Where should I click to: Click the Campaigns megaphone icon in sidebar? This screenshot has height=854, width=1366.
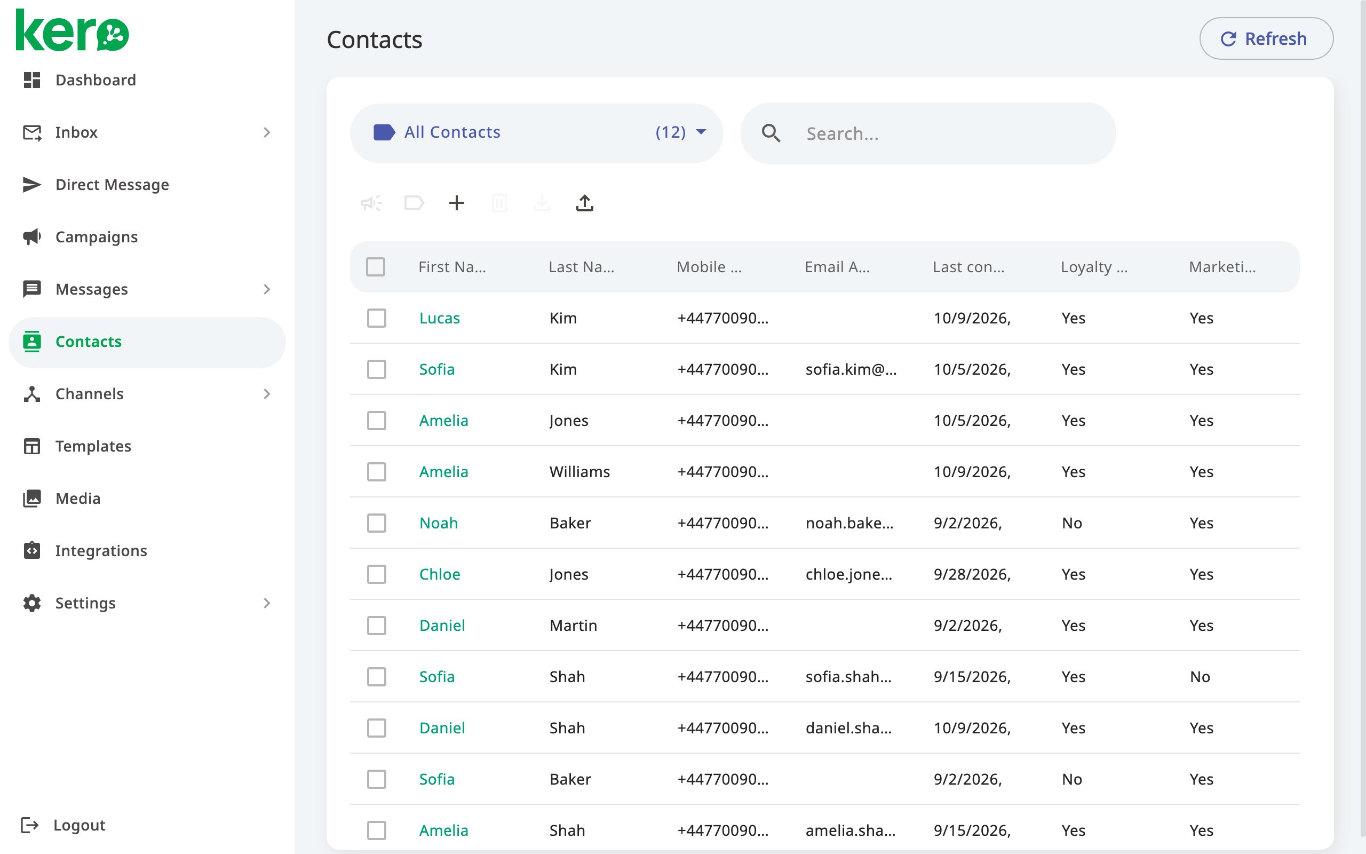point(31,236)
